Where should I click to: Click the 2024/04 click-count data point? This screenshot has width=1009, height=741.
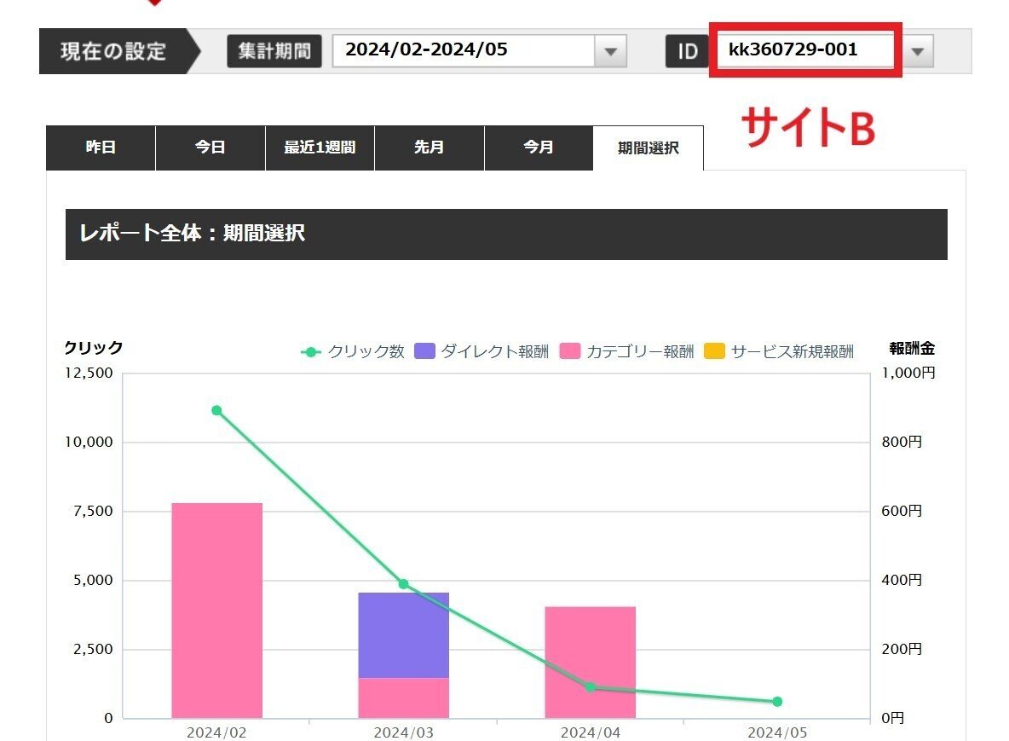[x=590, y=687]
